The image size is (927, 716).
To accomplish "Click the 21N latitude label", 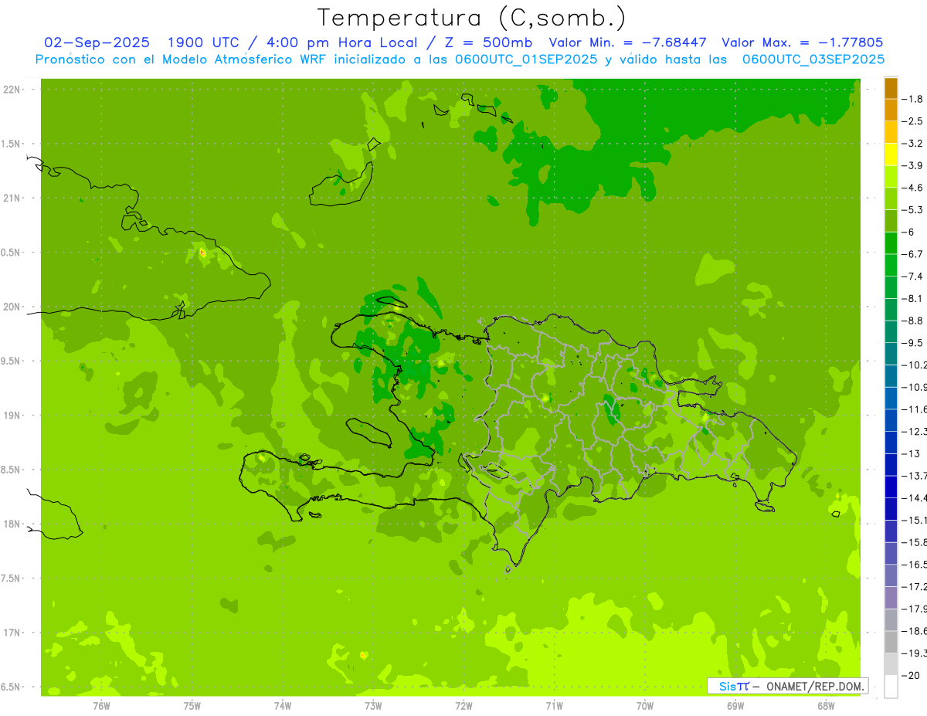I will tap(12, 198).
